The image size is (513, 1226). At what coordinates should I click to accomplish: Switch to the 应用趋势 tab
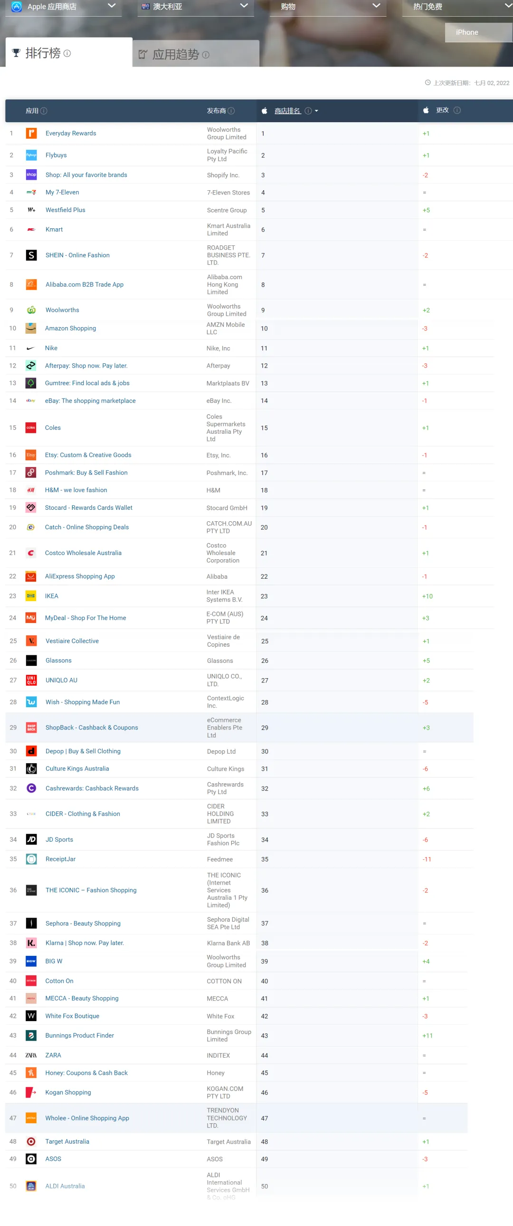point(196,54)
